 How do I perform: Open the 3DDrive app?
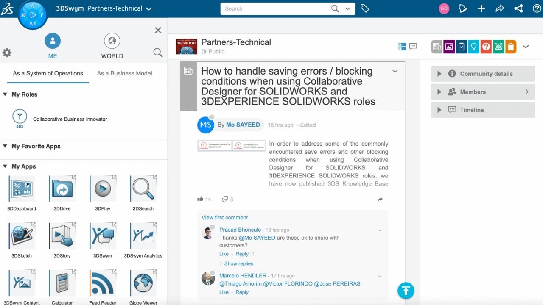pos(62,189)
